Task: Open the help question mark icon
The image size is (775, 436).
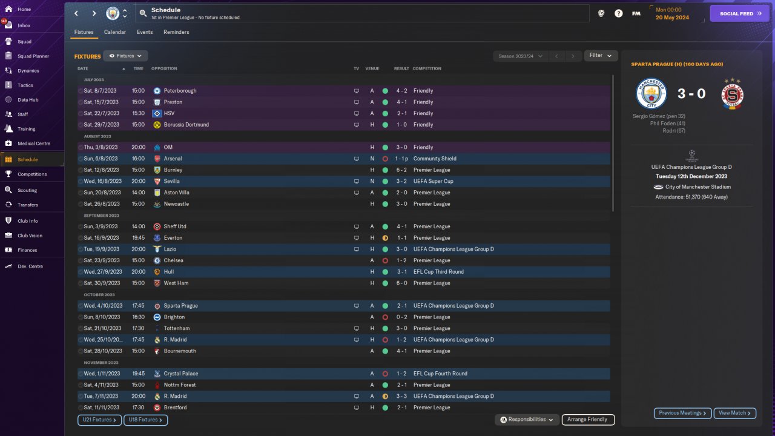Action: pos(618,13)
